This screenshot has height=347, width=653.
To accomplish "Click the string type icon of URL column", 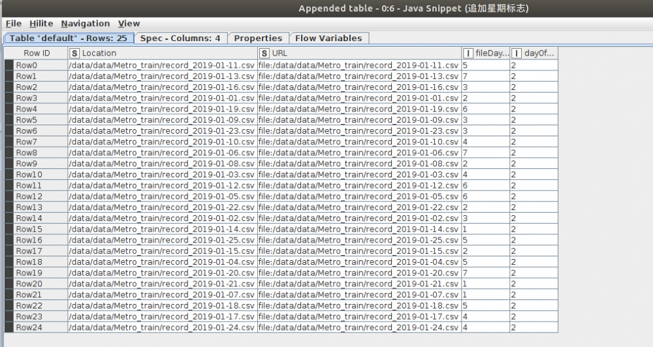I will (264, 53).
